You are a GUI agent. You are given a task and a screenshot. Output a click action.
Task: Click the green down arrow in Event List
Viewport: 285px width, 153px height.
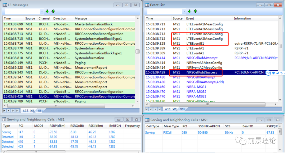click(x=189, y=11)
